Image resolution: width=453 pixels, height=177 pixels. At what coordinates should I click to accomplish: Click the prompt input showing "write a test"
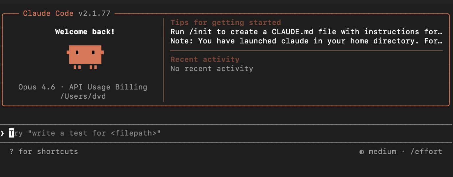(226, 133)
